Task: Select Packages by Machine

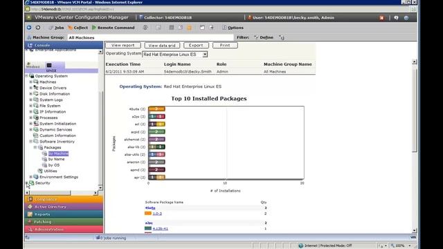Action: tap(58, 154)
